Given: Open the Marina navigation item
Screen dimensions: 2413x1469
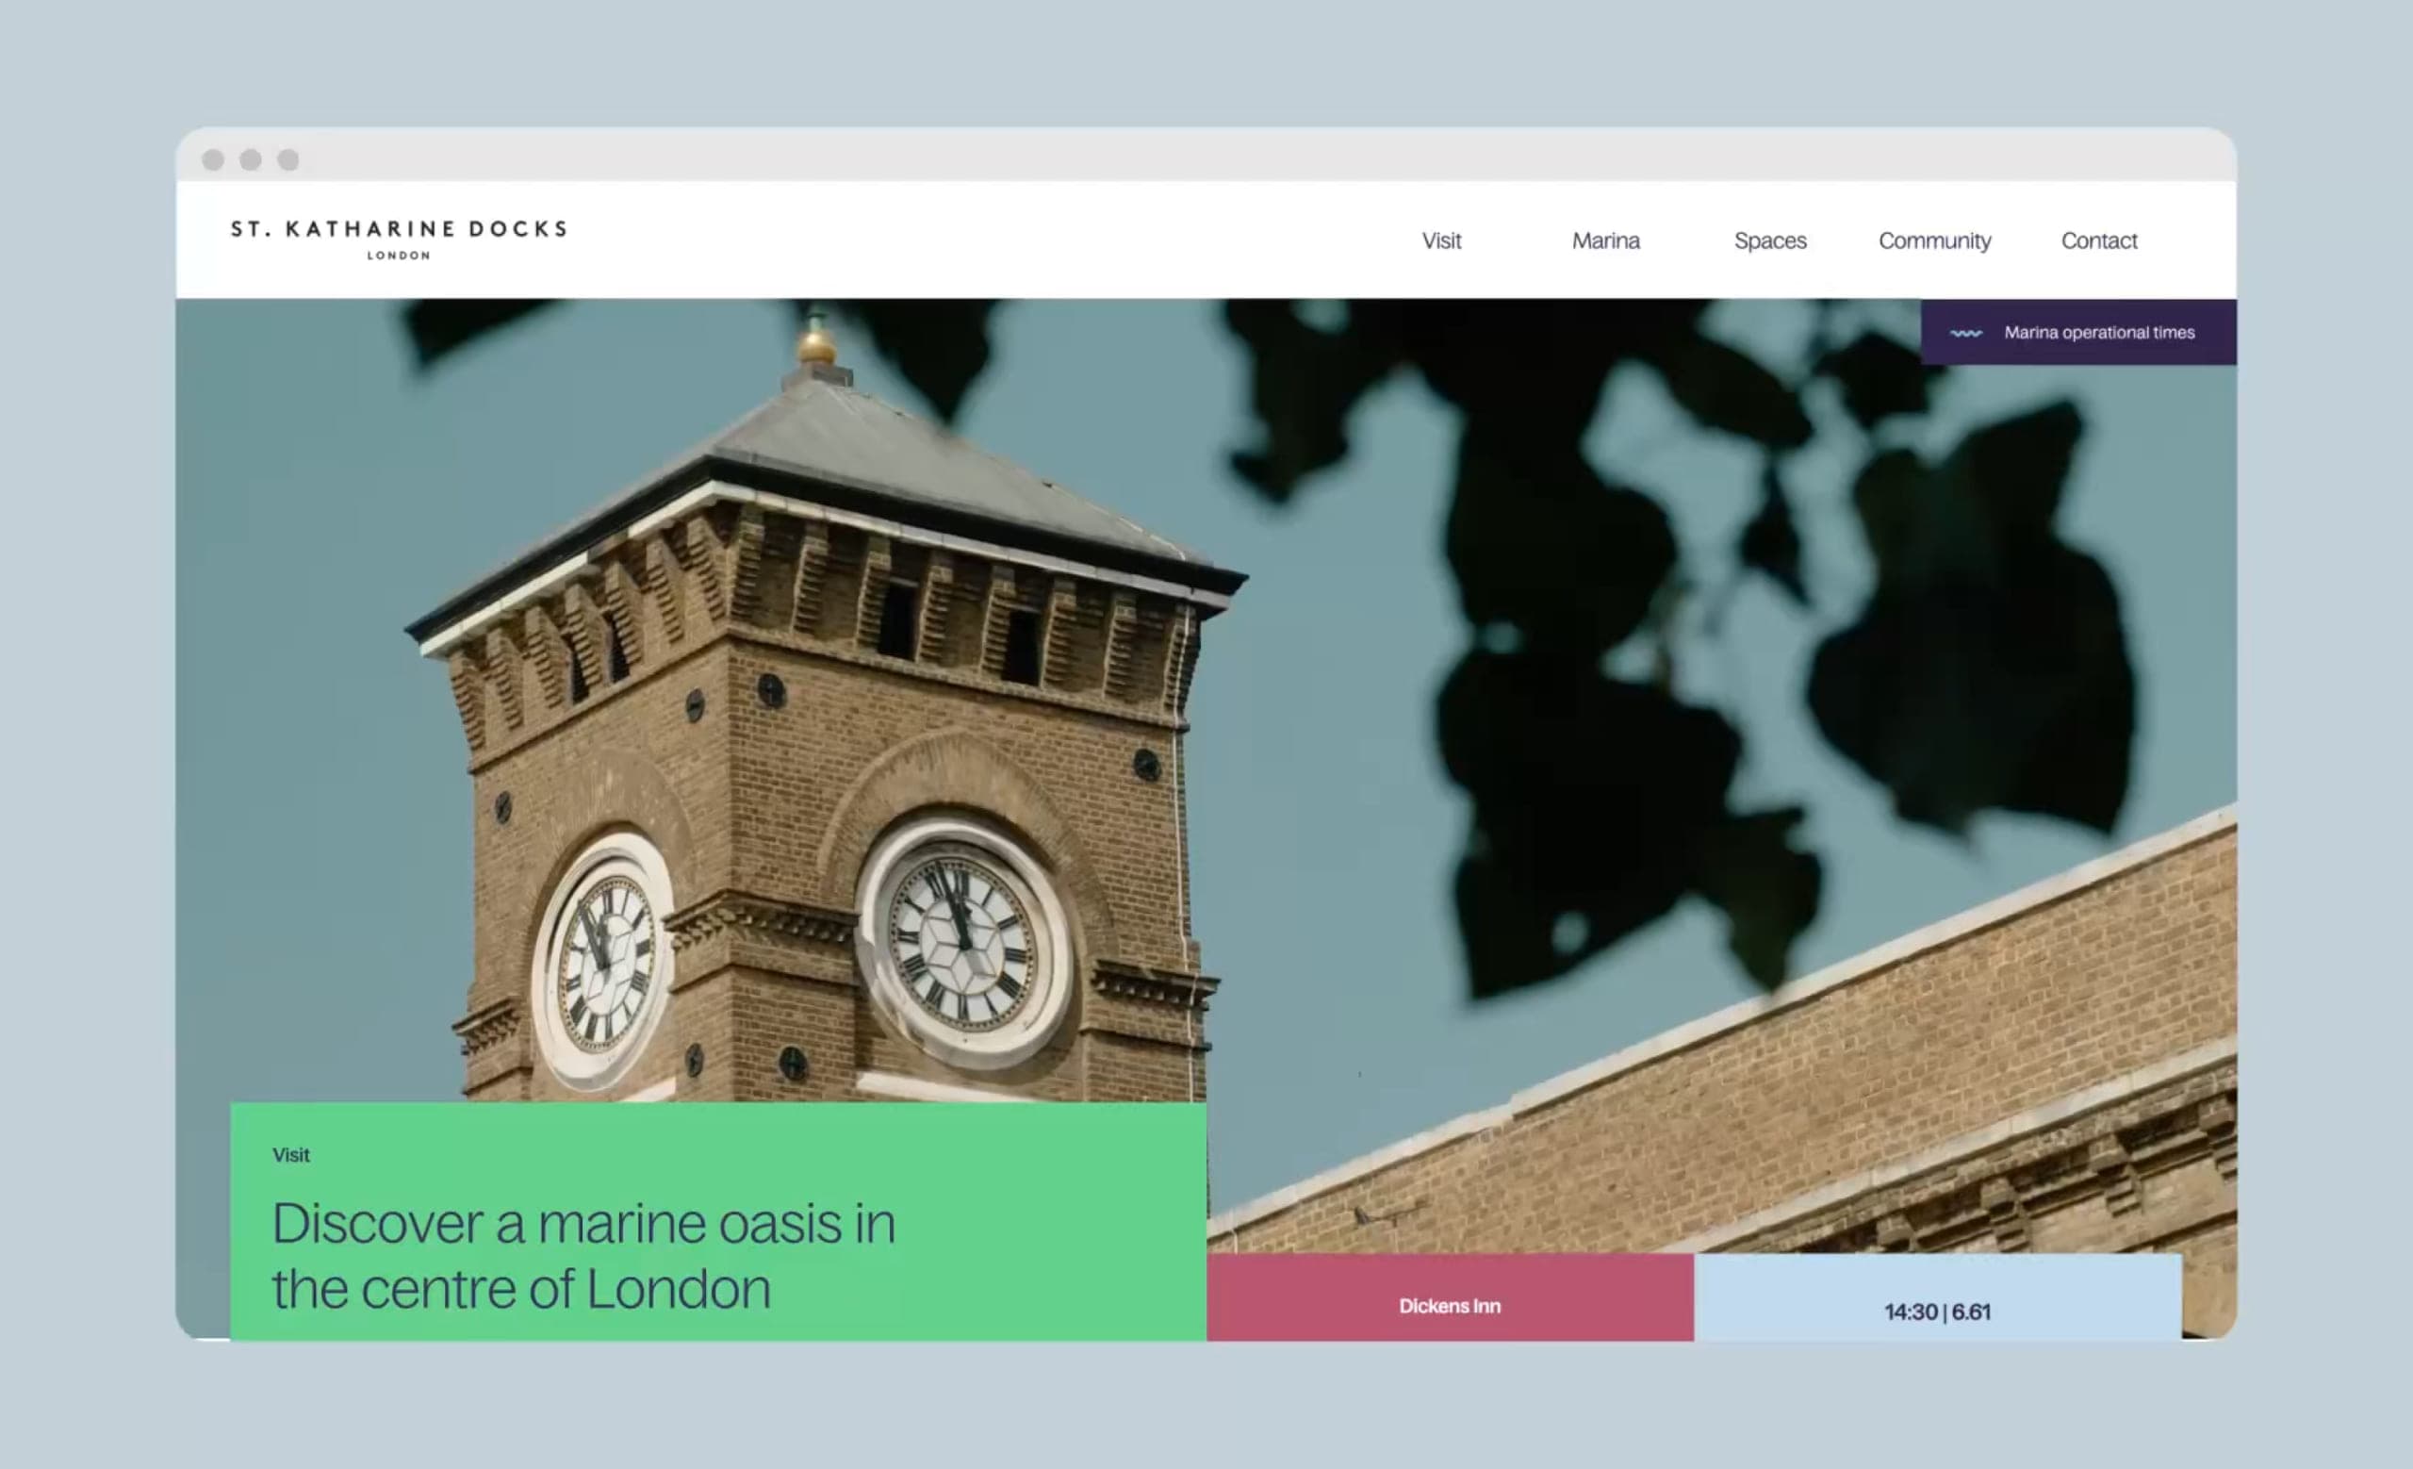Looking at the screenshot, I should pyautogui.click(x=1606, y=241).
